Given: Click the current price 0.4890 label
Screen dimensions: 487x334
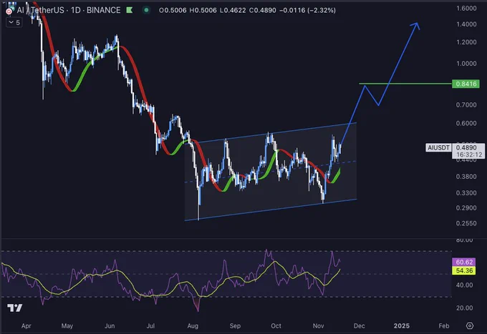Looking at the screenshot, I should pos(466,147).
